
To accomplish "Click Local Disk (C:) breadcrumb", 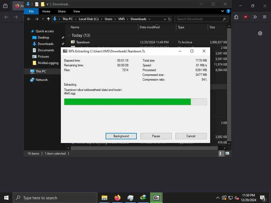I will click(89, 19).
